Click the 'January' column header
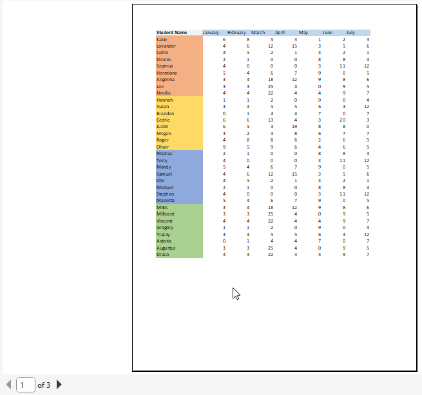This screenshot has height=395, width=422. (211, 33)
